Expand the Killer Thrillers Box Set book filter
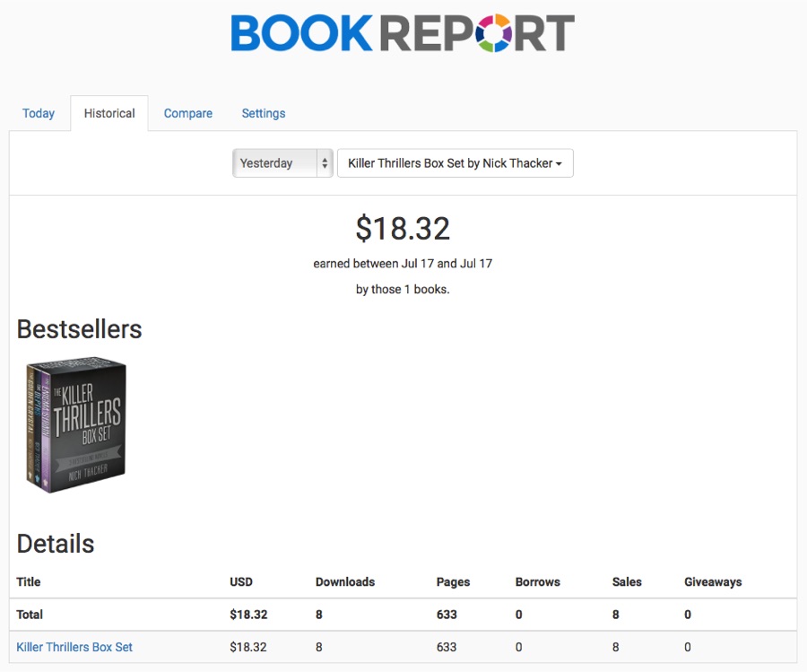 pos(455,163)
